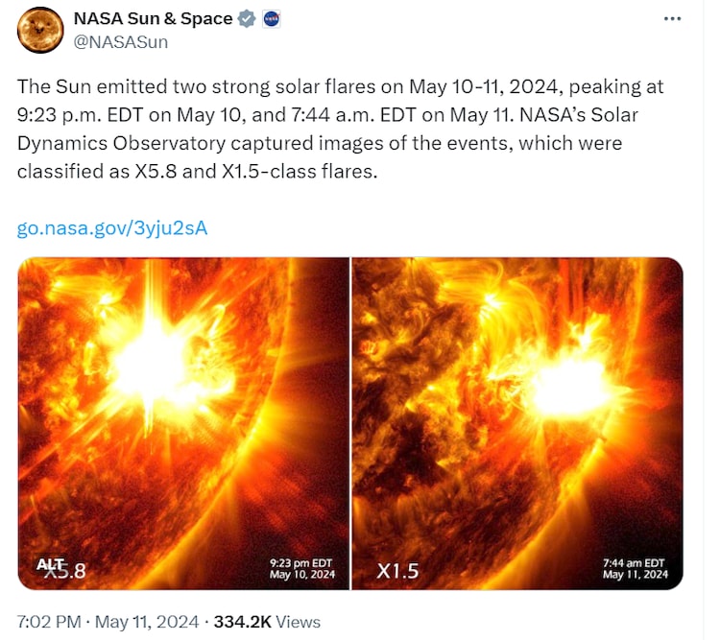Open the NASA Sun & Space profile avatar
This screenshot has height=640, width=720.
[40, 29]
